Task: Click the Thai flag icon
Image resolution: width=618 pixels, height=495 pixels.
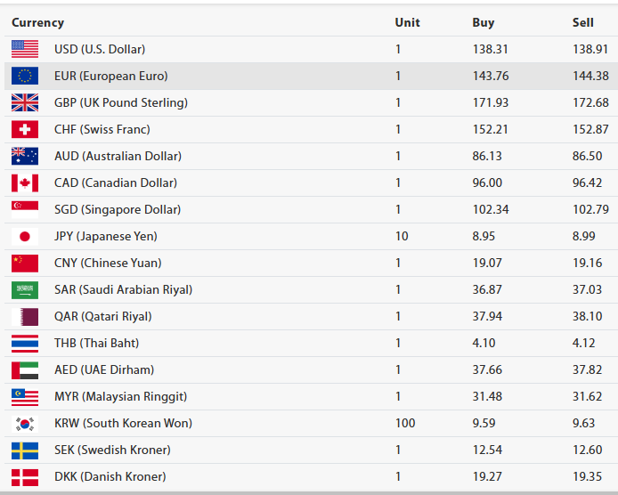Action: tap(25, 343)
